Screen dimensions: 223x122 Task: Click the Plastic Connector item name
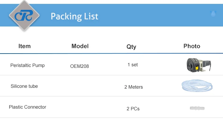pos(27,107)
